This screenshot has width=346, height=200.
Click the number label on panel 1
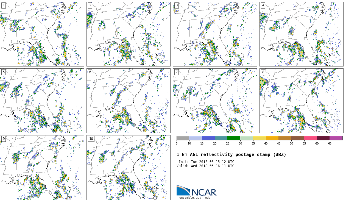pos(4,5)
